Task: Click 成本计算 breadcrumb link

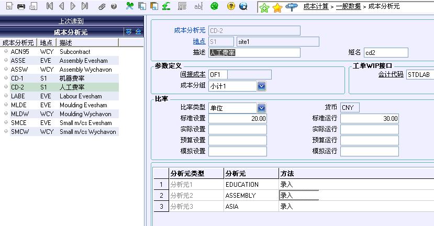Action: [x=316, y=6]
